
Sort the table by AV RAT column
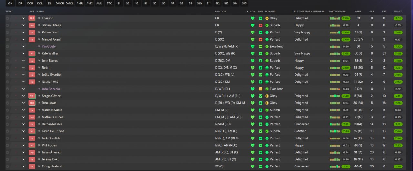398,11
